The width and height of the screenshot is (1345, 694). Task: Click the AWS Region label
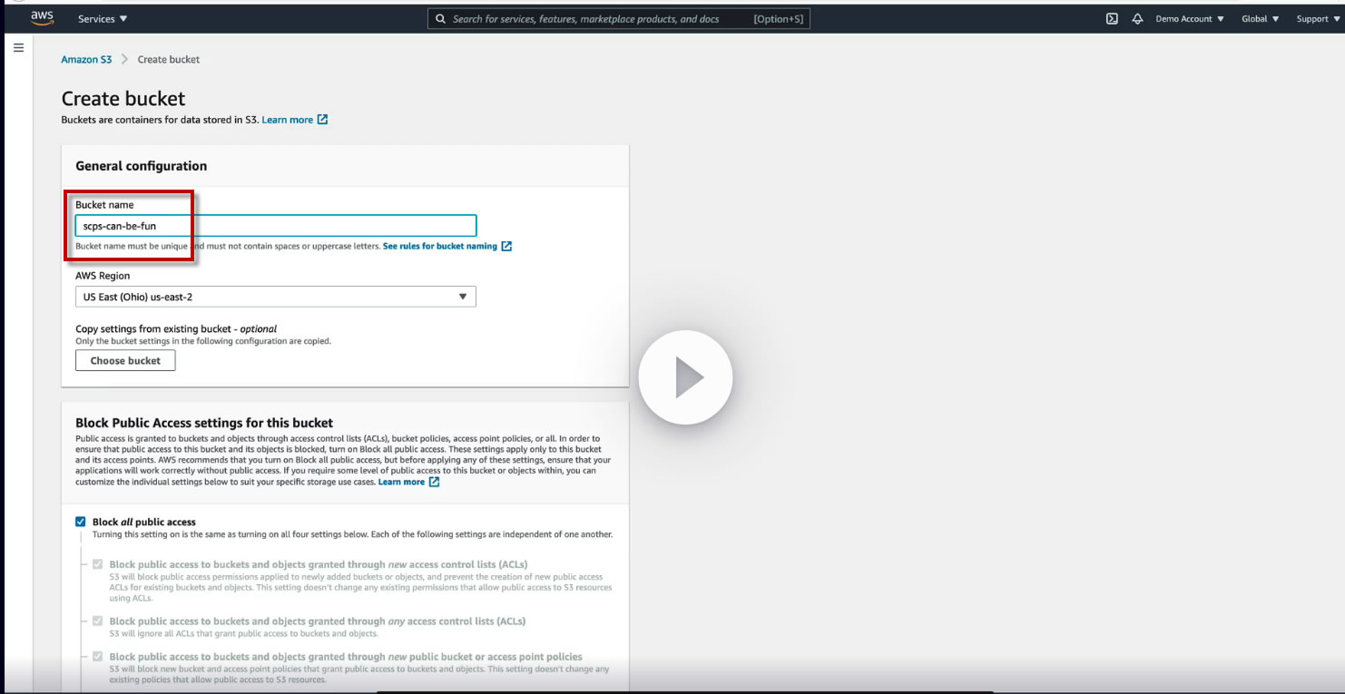(103, 276)
